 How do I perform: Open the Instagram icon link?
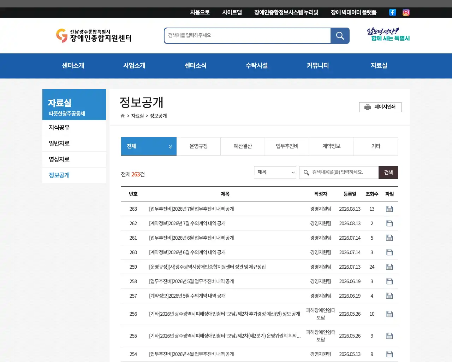[406, 12]
